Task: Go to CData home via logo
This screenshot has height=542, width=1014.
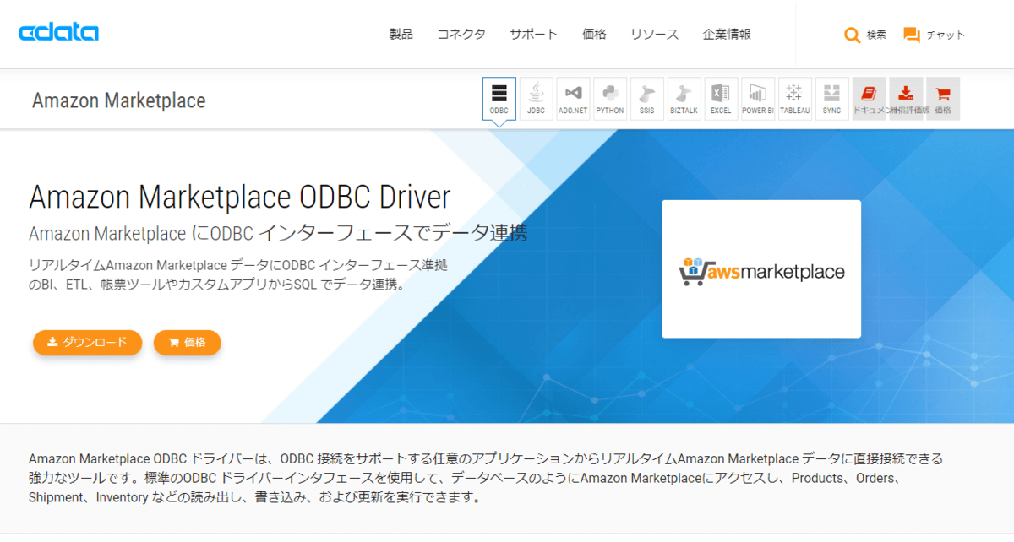Action: pos(59,33)
